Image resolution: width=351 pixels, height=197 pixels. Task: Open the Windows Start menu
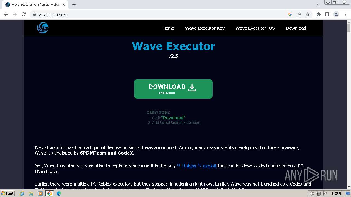point(8,193)
